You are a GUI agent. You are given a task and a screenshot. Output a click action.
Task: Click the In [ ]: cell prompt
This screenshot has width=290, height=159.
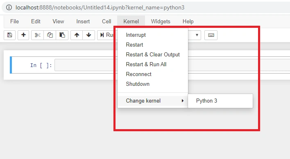point(41,65)
